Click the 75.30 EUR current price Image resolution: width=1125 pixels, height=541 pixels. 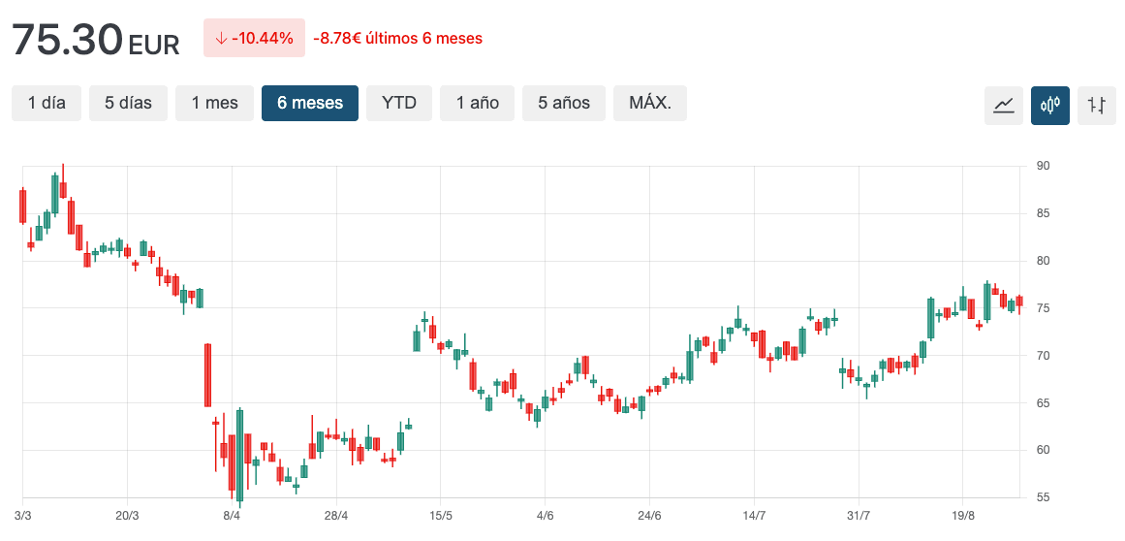click(95, 40)
